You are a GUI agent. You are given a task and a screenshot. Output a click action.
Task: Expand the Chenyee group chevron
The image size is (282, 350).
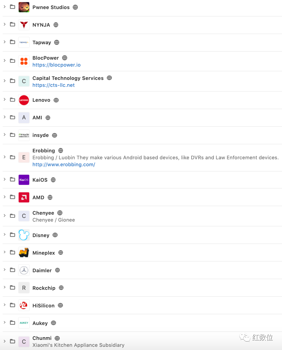5,216
